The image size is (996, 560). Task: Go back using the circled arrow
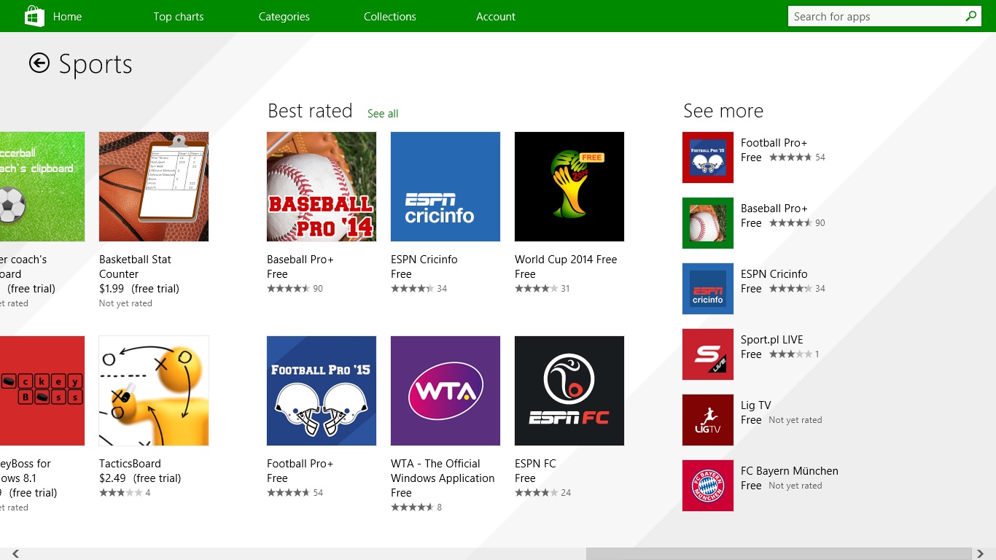pyautogui.click(x=39, y=63)
